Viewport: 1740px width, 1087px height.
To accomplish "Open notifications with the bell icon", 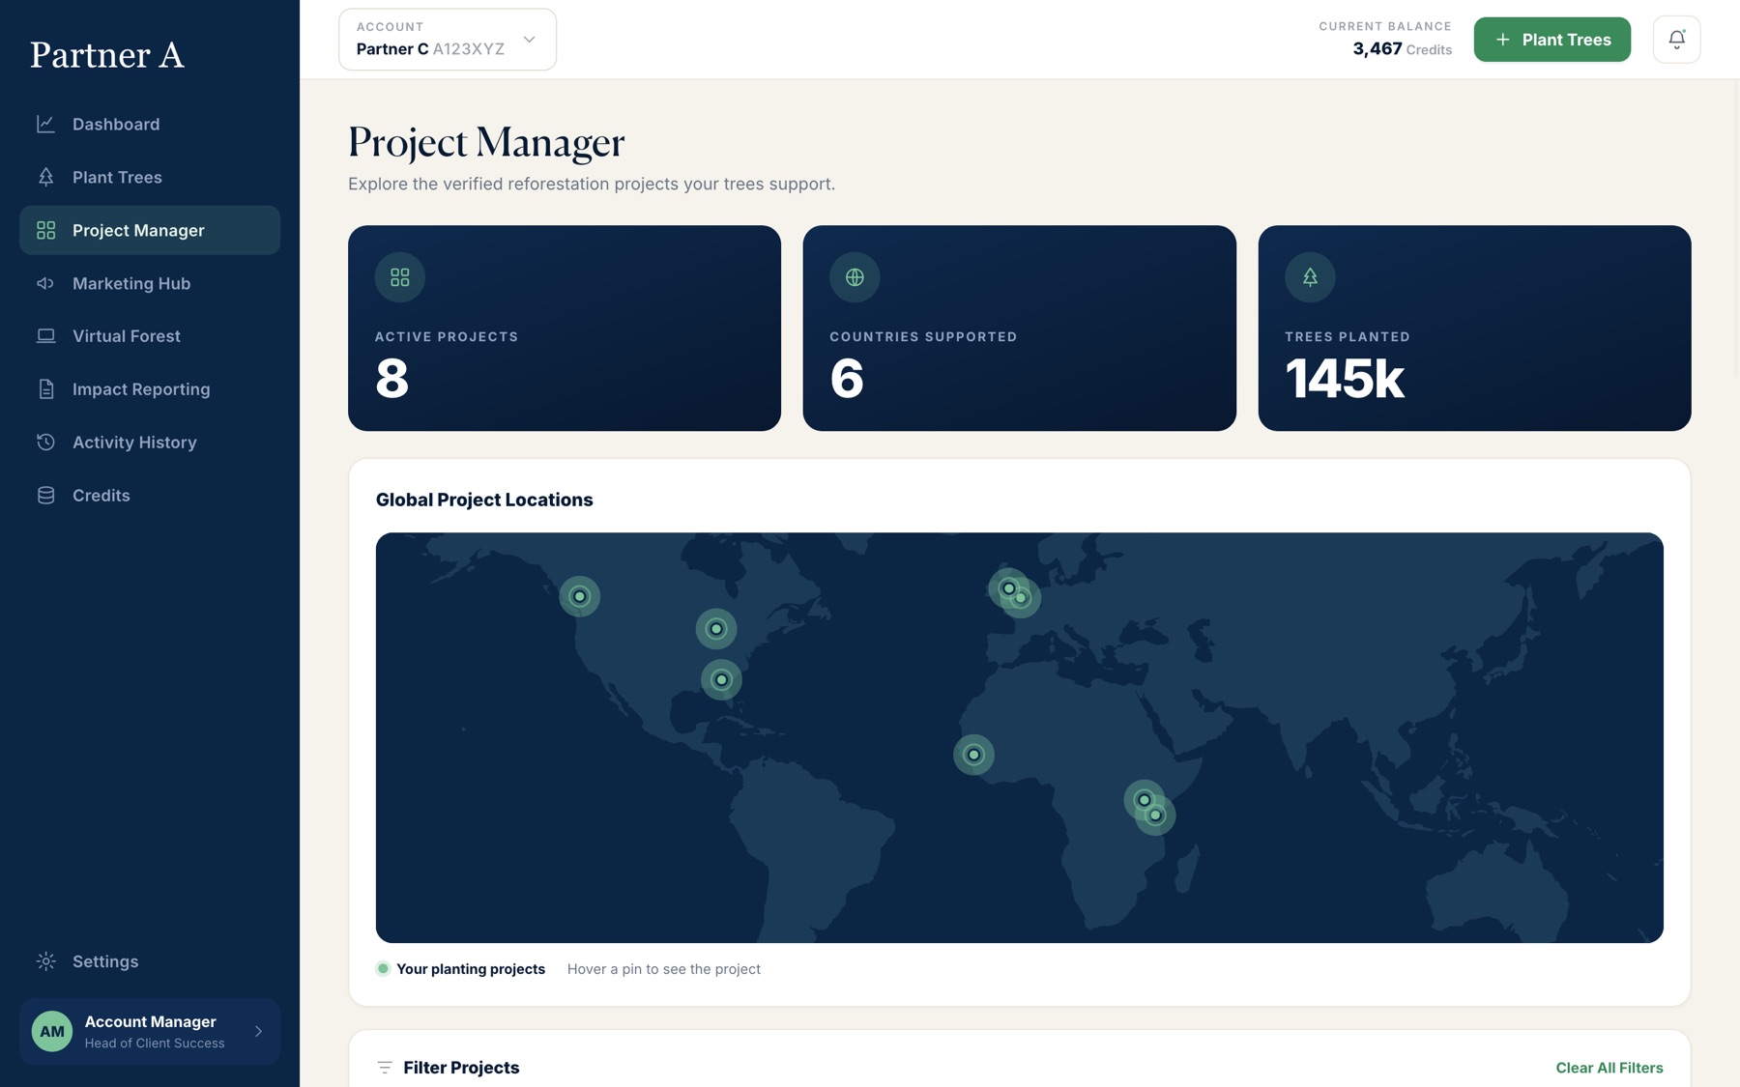I will pyautogui.click(x=1676, y=40).
